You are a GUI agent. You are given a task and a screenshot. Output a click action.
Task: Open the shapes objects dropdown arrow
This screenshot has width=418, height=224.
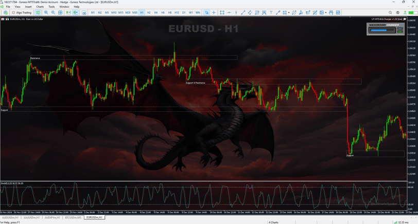(289, 13)
